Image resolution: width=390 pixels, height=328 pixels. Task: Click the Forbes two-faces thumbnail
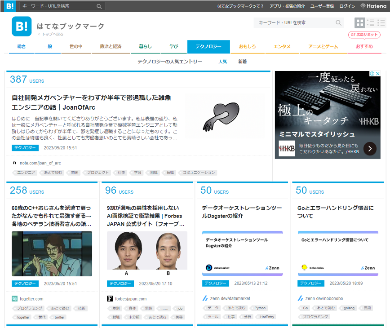pos(147,254)
